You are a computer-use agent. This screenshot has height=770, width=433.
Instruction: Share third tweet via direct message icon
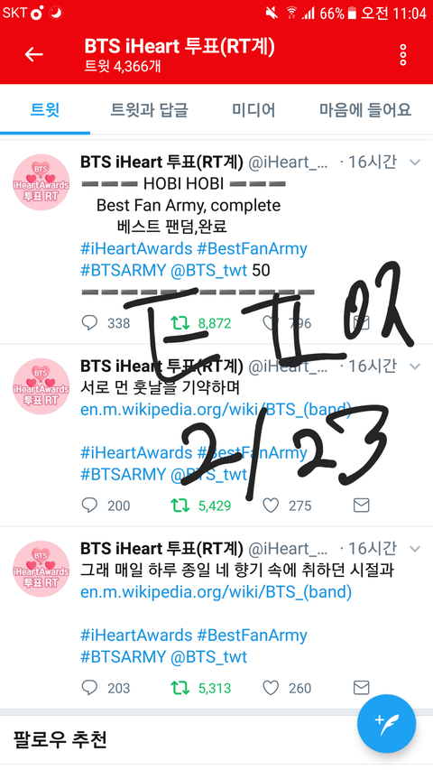[x=362, y=688]
